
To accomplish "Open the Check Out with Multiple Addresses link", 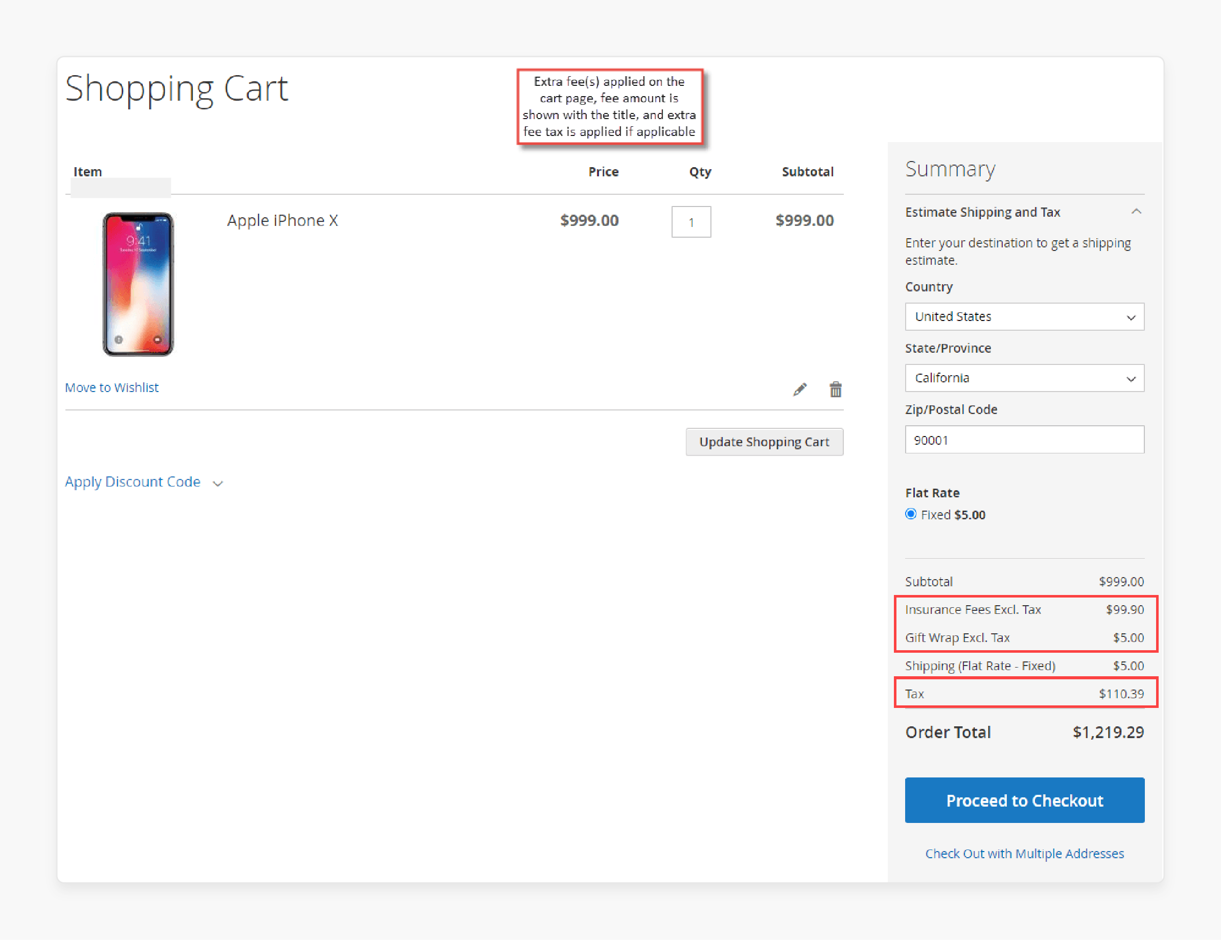I will coord(1024,853).
